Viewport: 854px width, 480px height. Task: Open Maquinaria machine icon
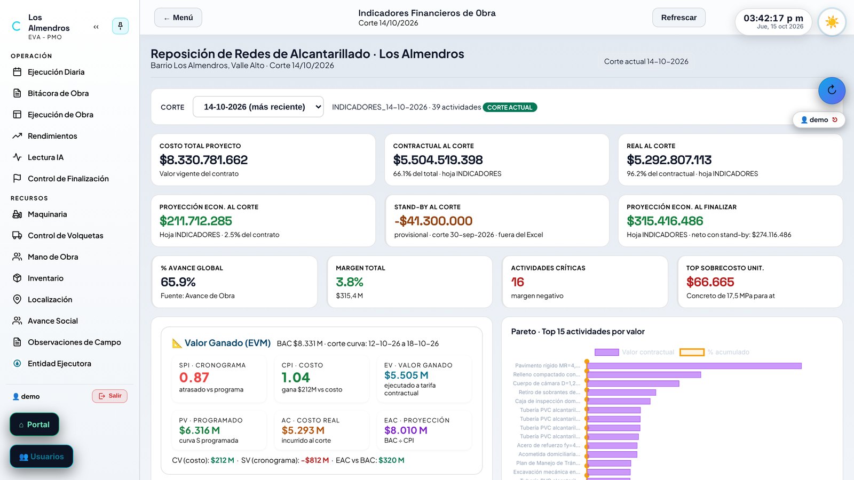coord(17,214)
